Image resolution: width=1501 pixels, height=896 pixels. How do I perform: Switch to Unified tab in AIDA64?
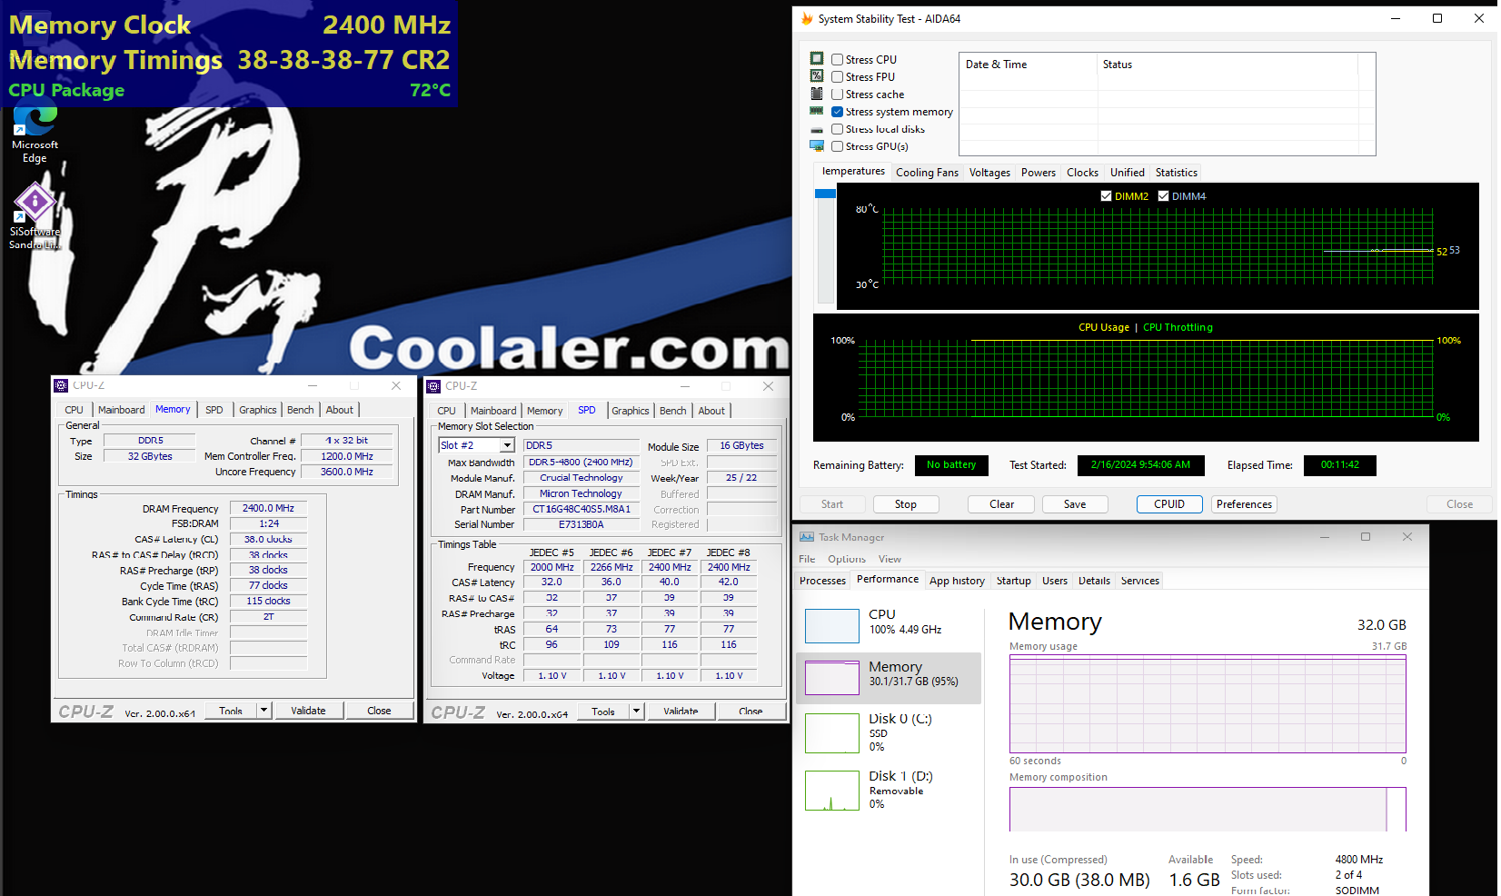[1128, 173]
